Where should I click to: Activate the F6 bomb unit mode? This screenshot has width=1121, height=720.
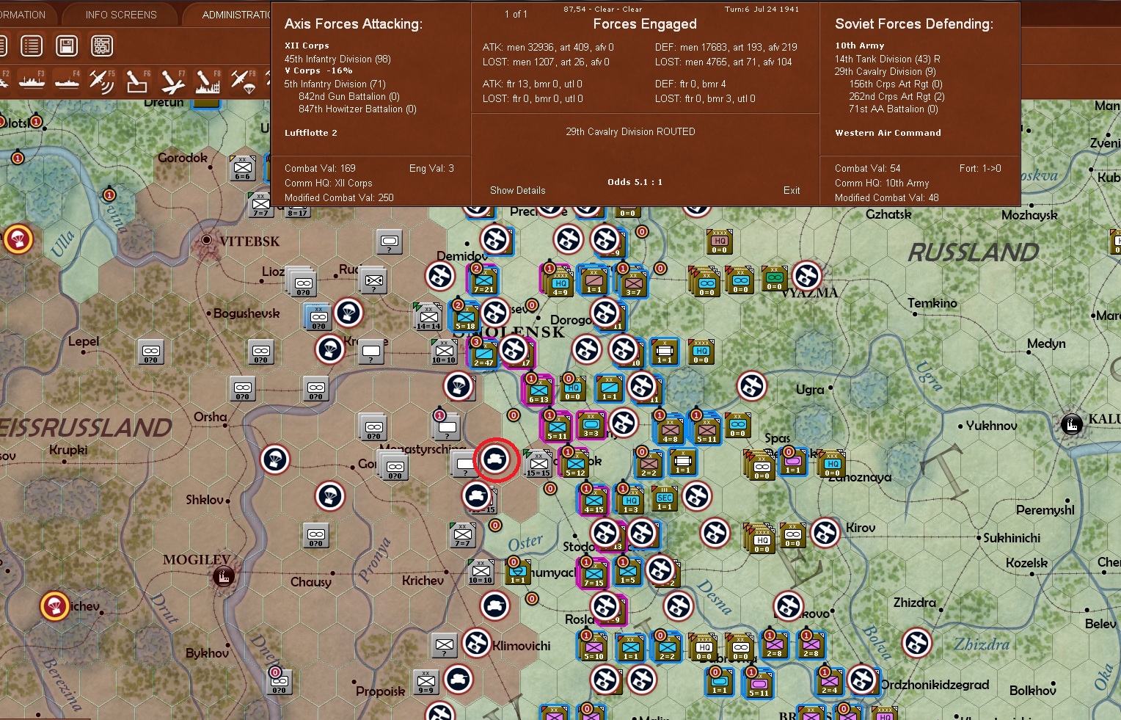(x=137, y=81)
